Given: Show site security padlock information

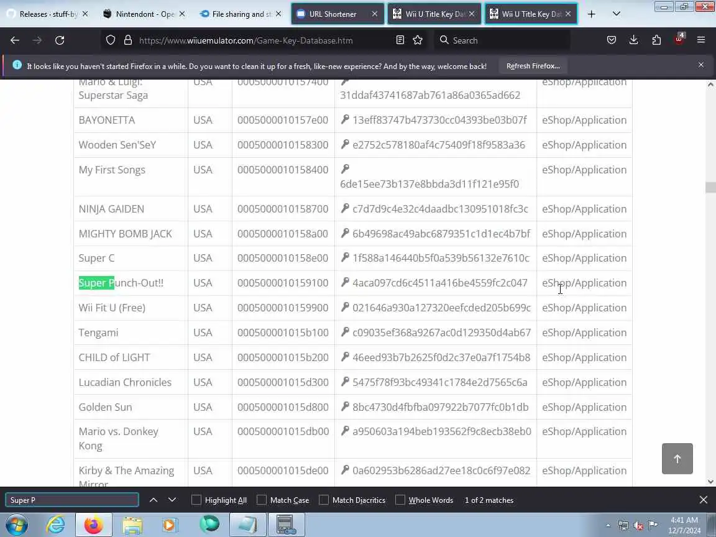Looking at the screenshot, I should 128,40.
